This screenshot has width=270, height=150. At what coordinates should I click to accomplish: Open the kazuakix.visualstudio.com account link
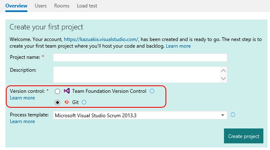tap(101, 39)
